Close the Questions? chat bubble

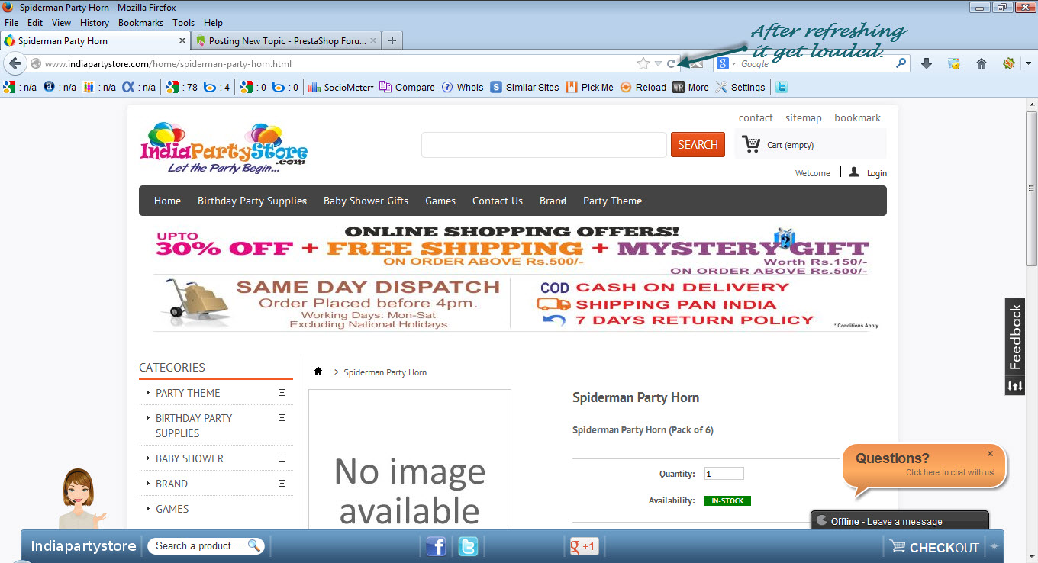(x=990, y=453)
